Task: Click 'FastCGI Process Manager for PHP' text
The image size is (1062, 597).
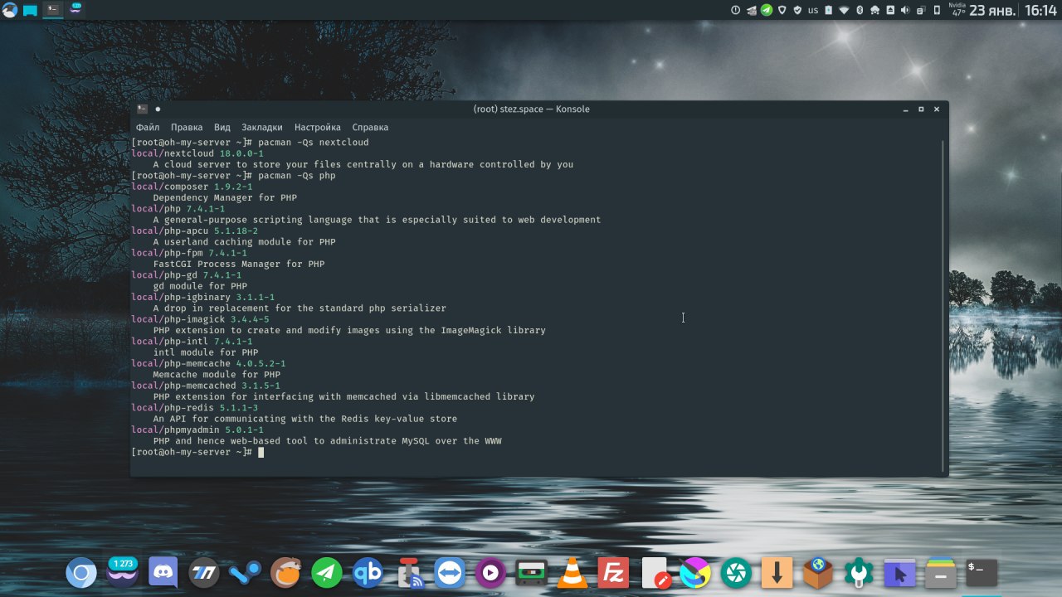Action: pos(239,265)
